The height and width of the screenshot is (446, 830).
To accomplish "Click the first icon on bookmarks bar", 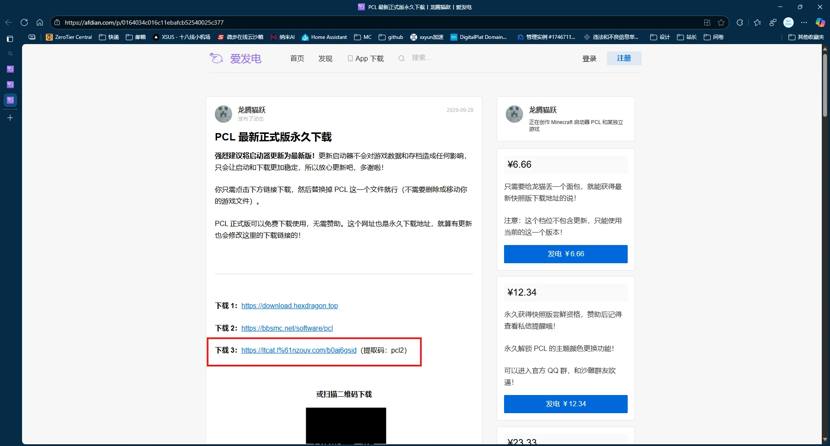I will coord(32,37).
